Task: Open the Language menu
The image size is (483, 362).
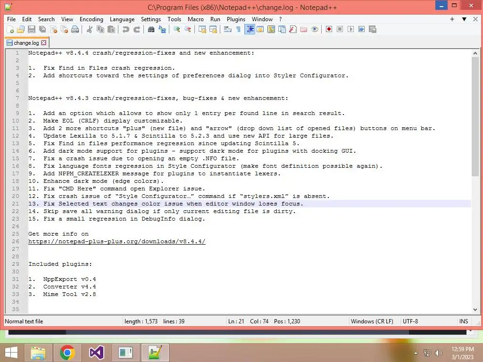Action: click(122, 19)
